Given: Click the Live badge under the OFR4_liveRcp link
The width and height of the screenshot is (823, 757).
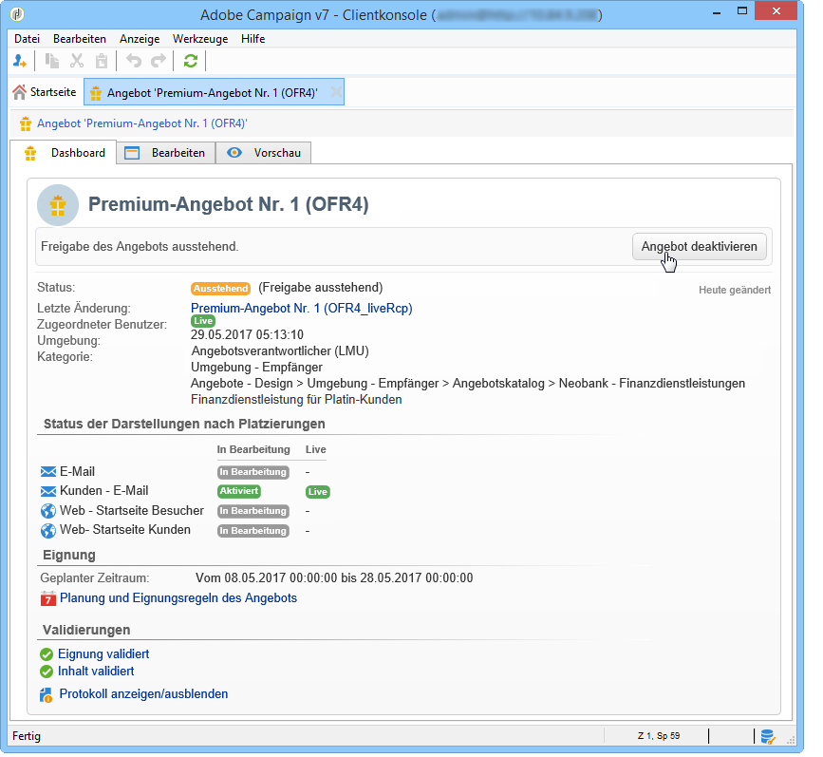Looking at the screenshot, I should 203,321.
